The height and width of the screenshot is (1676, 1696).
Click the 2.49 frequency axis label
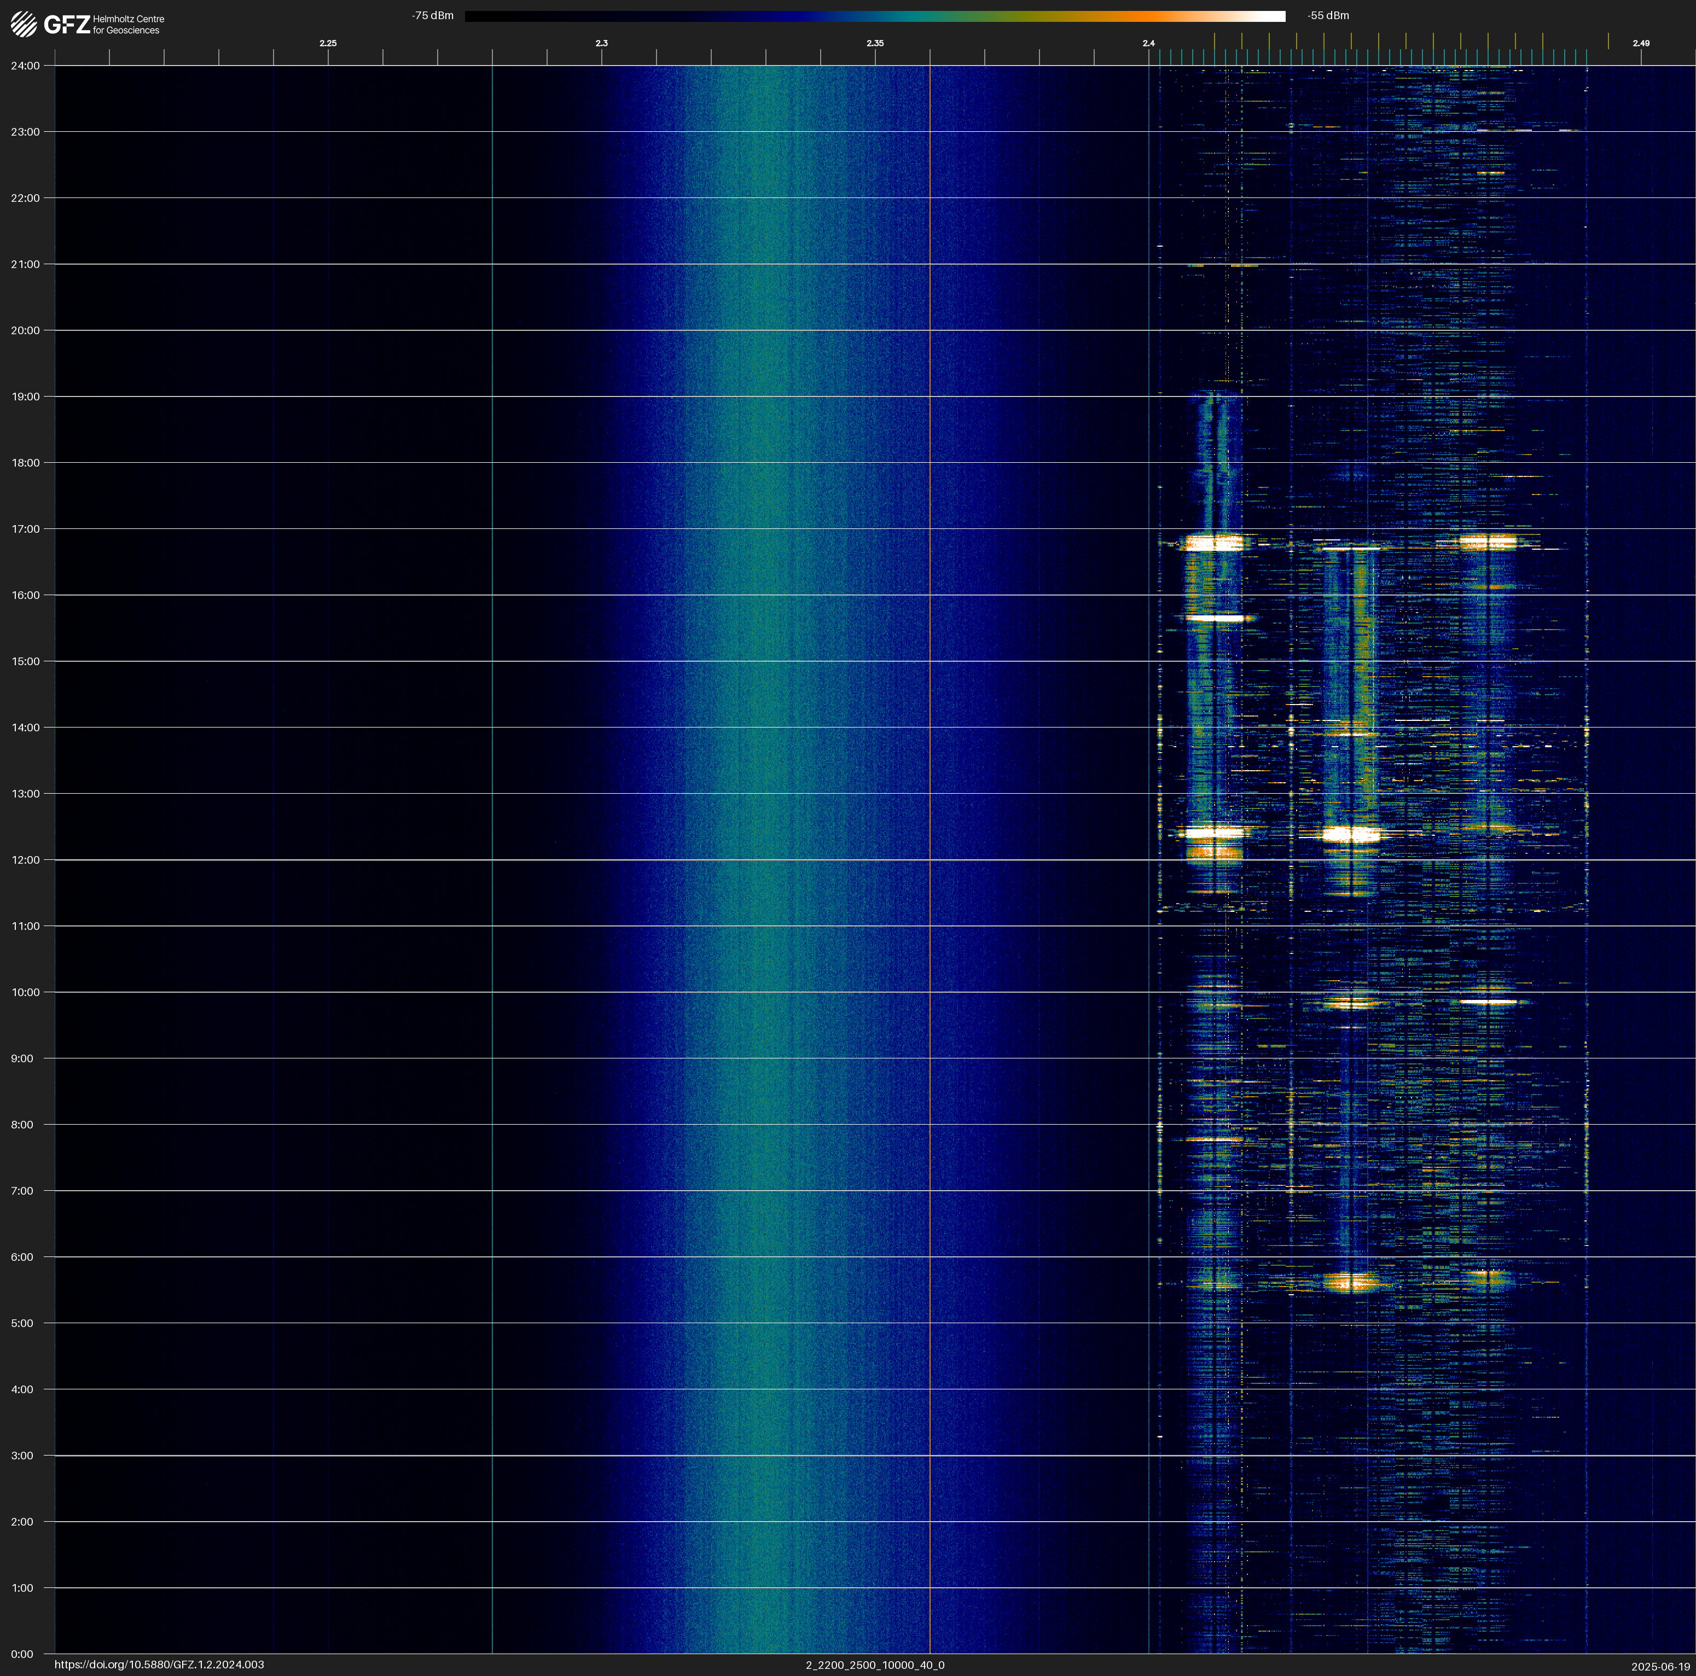click(x=1640, y=43)
